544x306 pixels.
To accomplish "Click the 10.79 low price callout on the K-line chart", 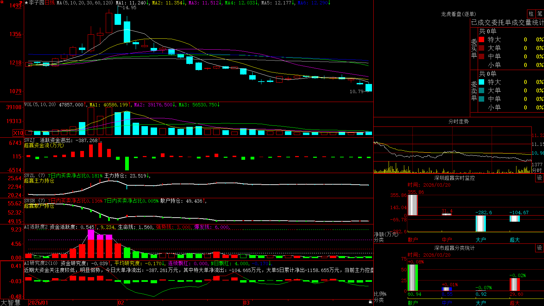I will click(357, 91).
